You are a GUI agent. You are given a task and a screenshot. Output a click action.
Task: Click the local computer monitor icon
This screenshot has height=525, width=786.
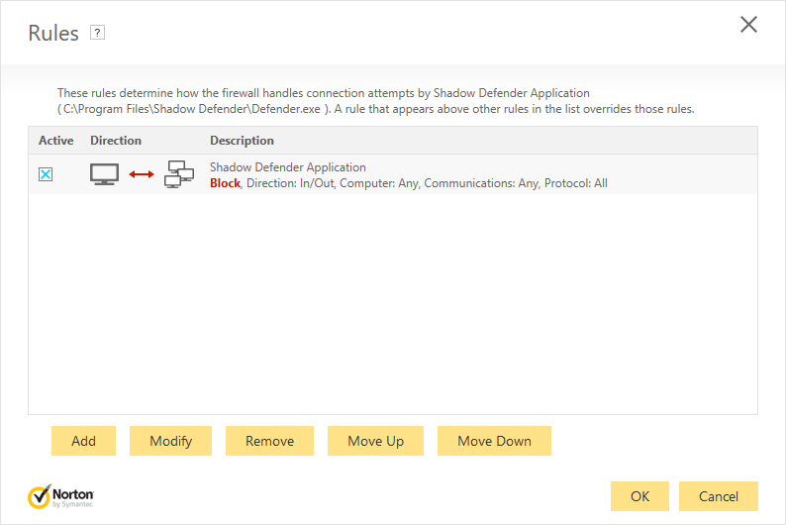point(104,174)
